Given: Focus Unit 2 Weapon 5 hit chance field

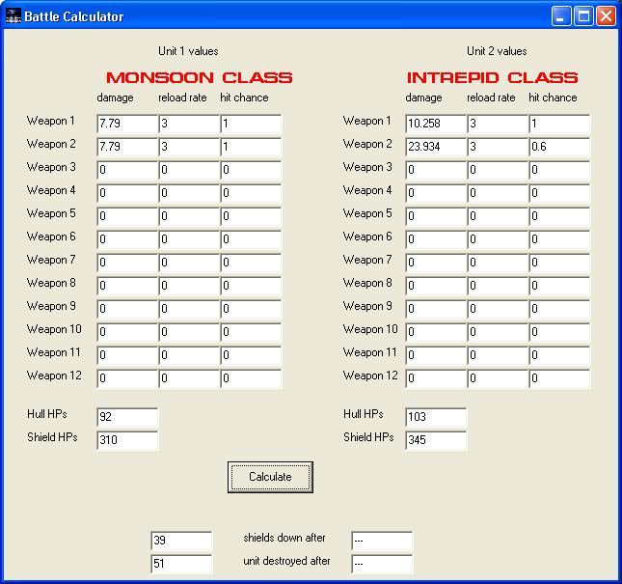Looking at the screenshot, I should (x=559, y=216).
